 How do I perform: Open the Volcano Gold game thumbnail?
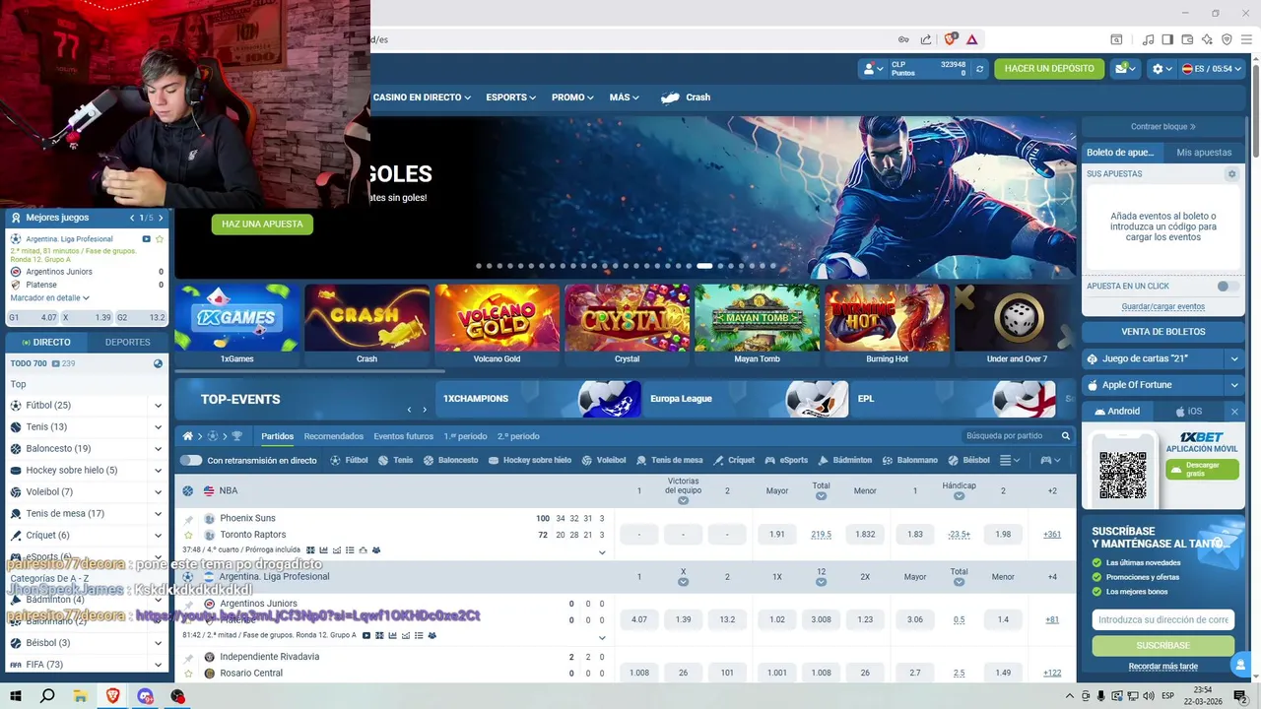[497, 318]
